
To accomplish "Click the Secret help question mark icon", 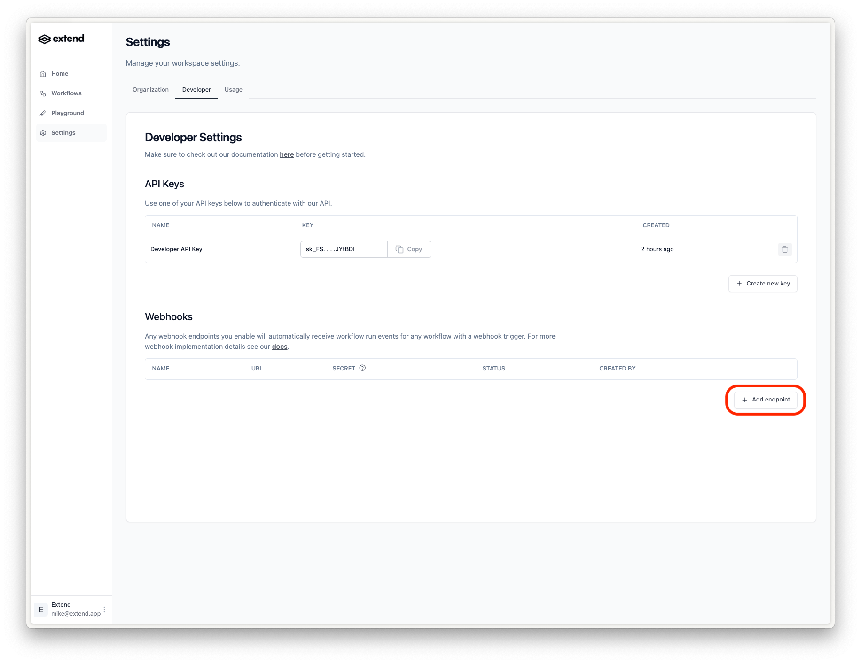I will click(x=362, y=368).
